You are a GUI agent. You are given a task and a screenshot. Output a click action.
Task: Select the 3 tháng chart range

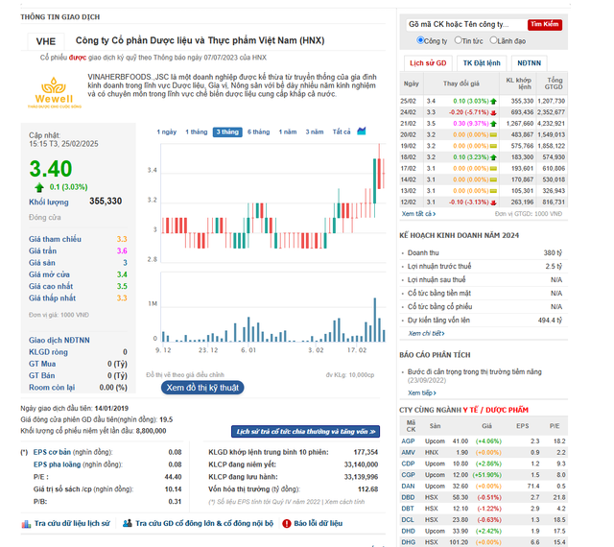click(x=227, y=132)
